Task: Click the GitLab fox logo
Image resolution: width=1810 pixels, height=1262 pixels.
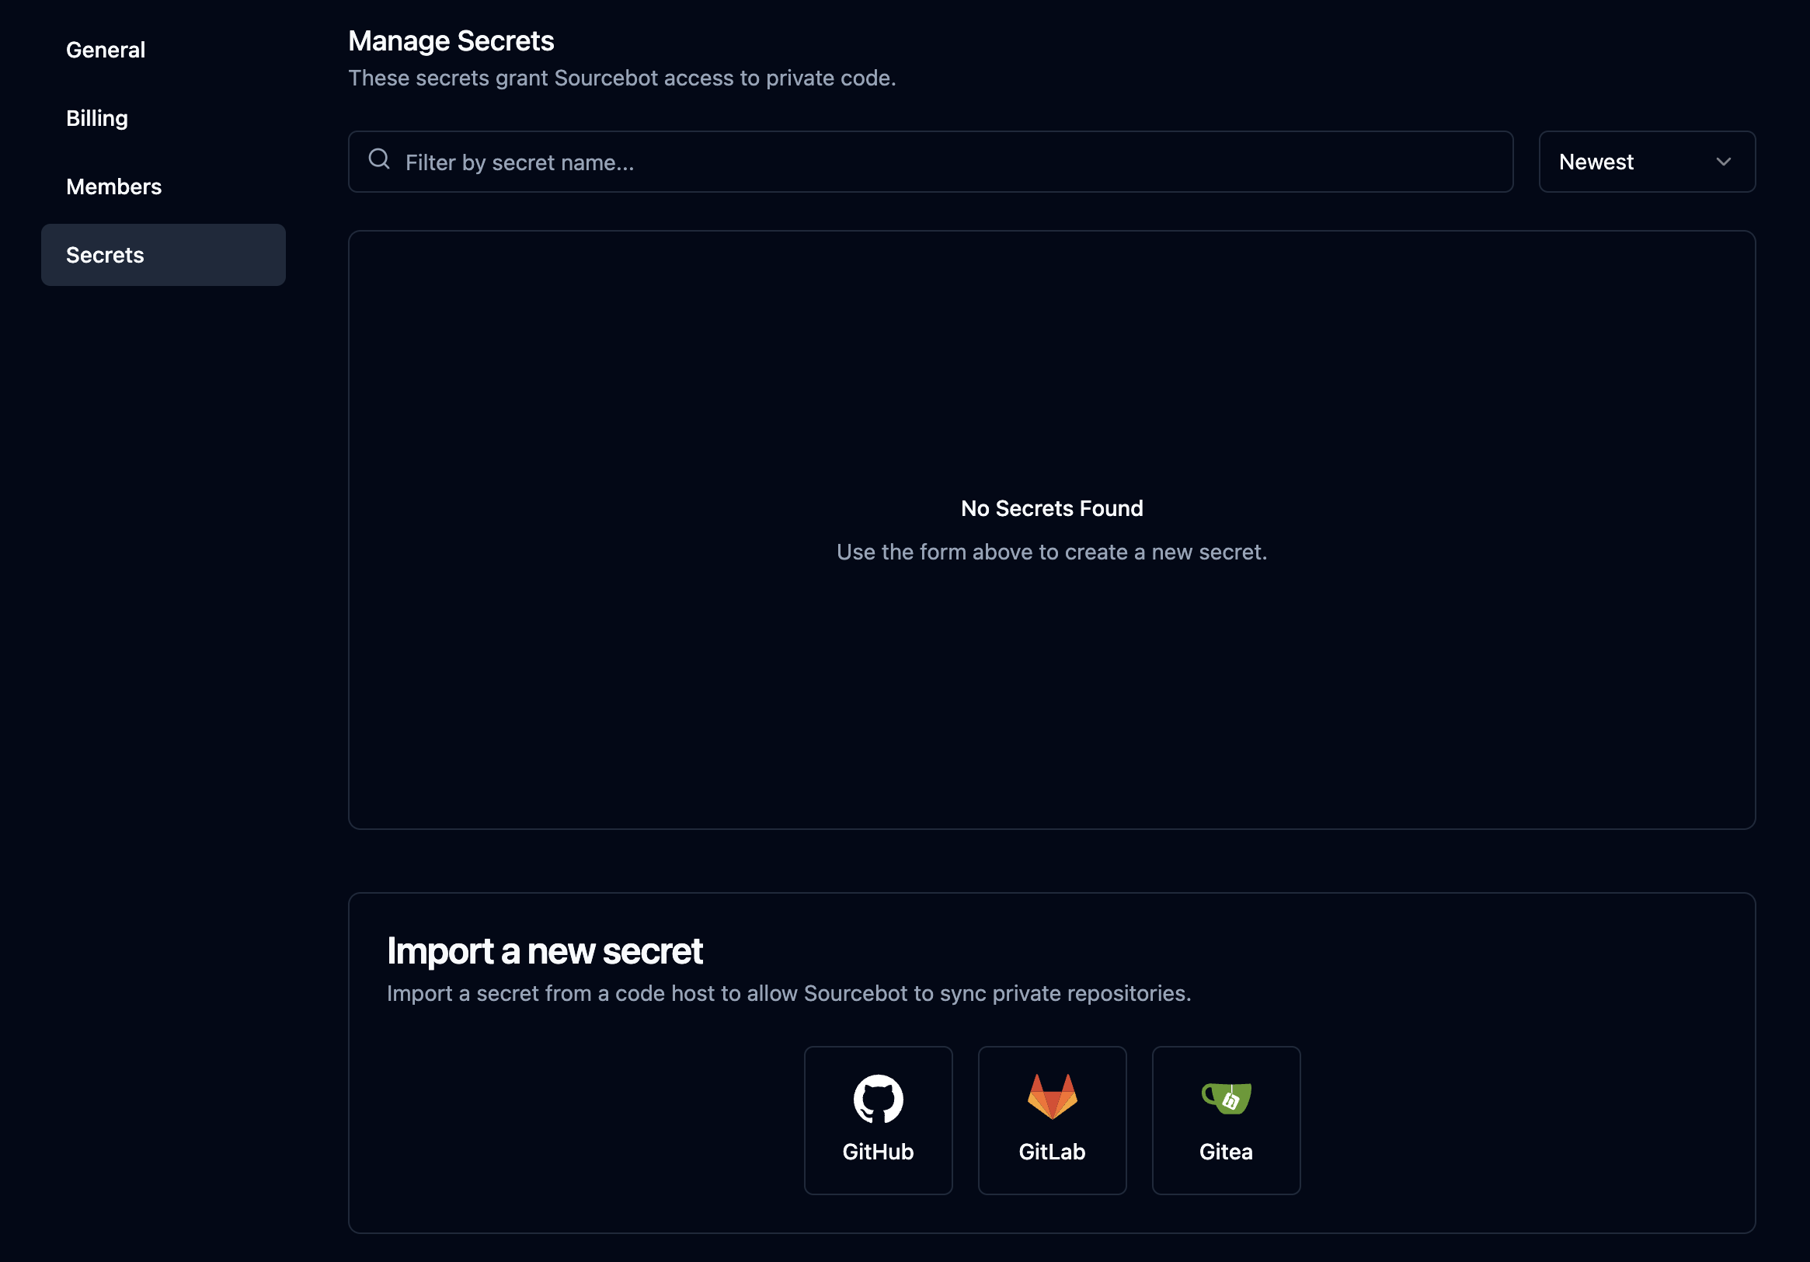Action: click(x=1052, y=1096)
